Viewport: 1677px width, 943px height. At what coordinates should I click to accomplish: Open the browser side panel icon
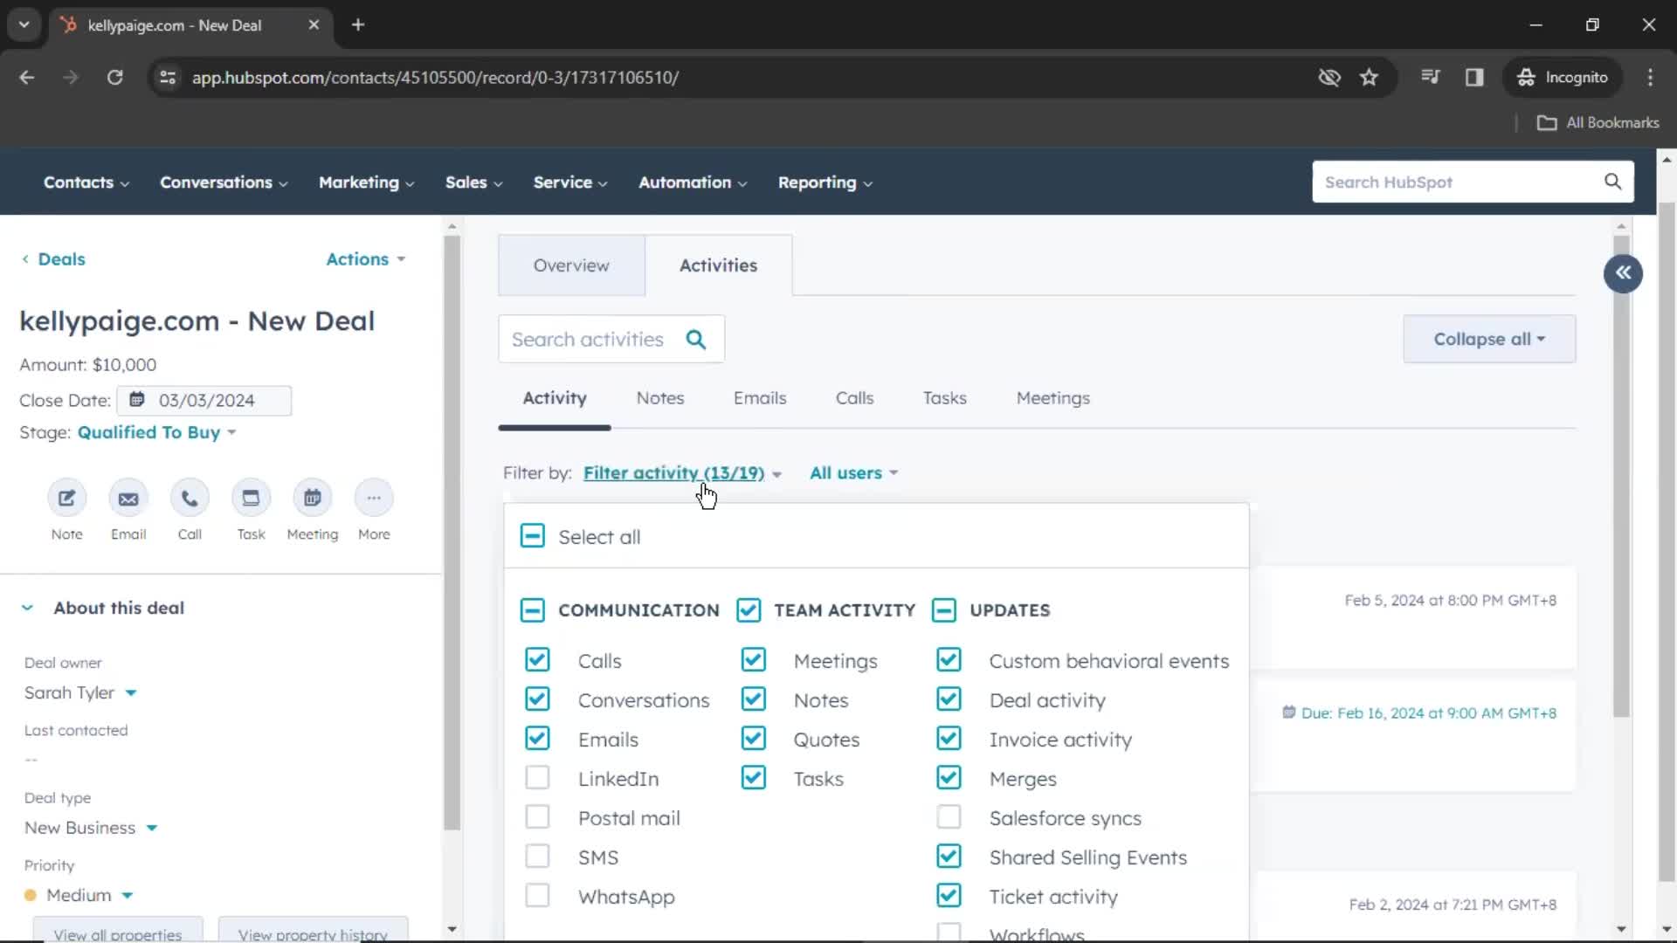pyautogui.click(x=1474, y=78)
